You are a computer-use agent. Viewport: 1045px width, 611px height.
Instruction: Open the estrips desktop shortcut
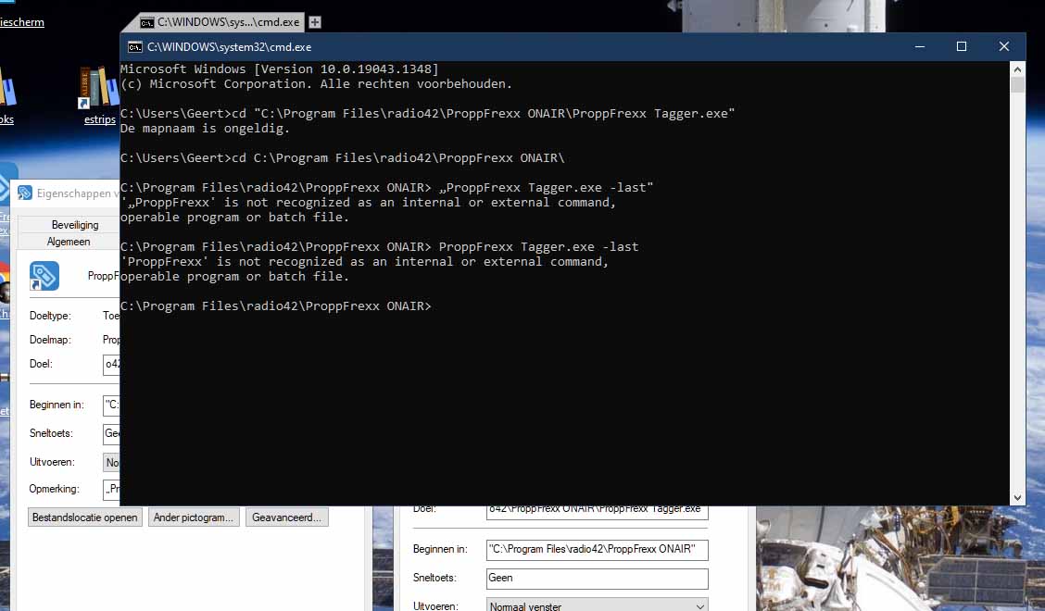99,96
